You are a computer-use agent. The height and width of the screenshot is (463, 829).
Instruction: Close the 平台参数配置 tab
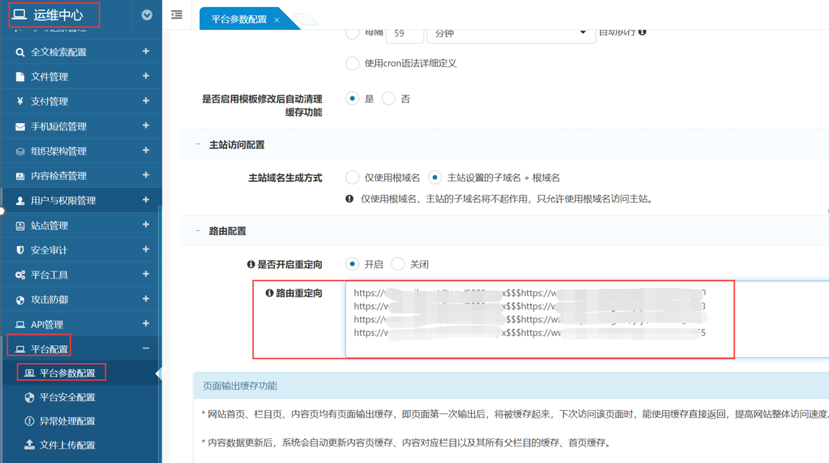point(277,20)
